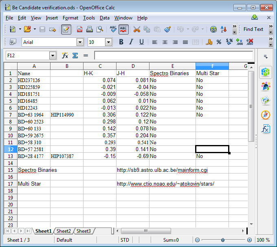The image size is (277, 247).
Task: Open sidebar Gallery panel icon
Action: point(266,101)
